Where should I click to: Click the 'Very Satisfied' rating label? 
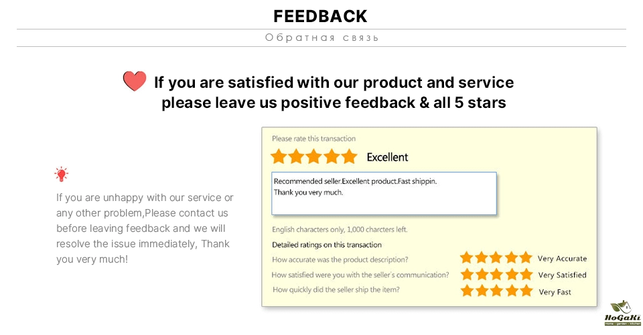tap(563, 275)
